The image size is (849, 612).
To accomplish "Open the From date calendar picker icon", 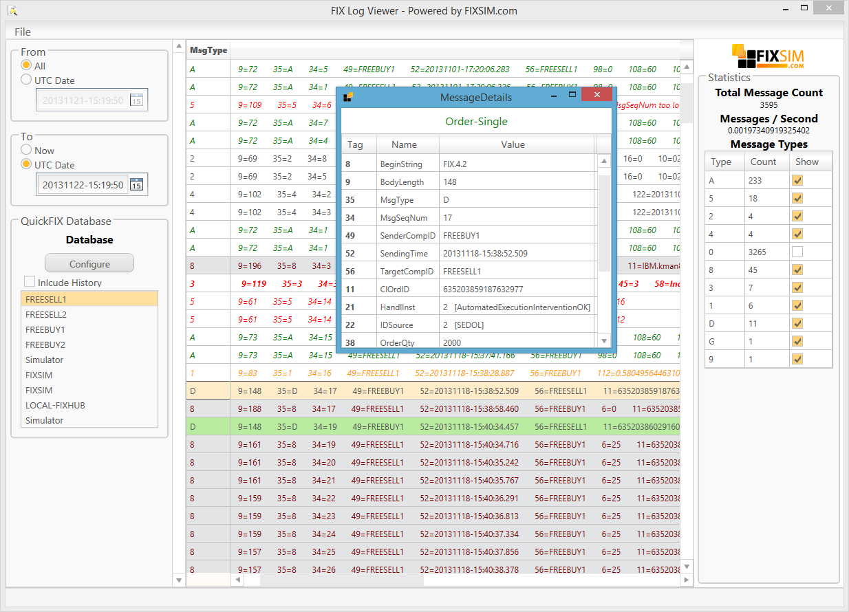I will [136, 100].
